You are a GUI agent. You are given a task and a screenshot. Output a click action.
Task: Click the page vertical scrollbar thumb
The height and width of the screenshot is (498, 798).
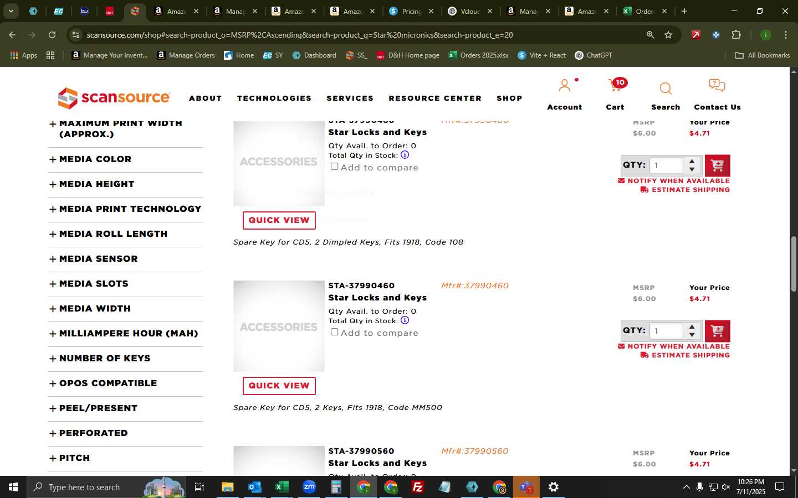pyautogui.click(x=794, y=264)
